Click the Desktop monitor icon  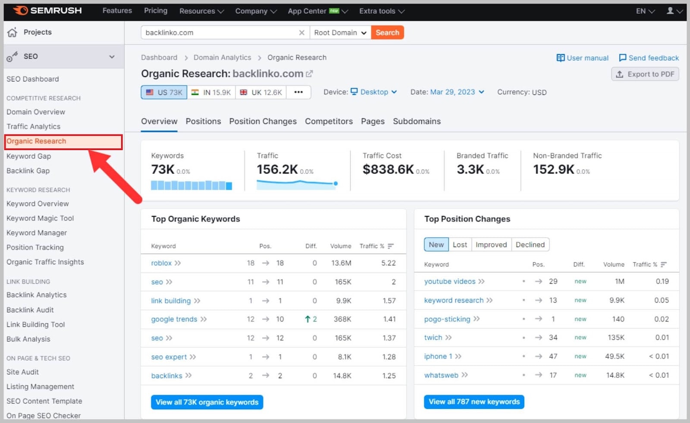pyautogui.click(x=354, y=92)
